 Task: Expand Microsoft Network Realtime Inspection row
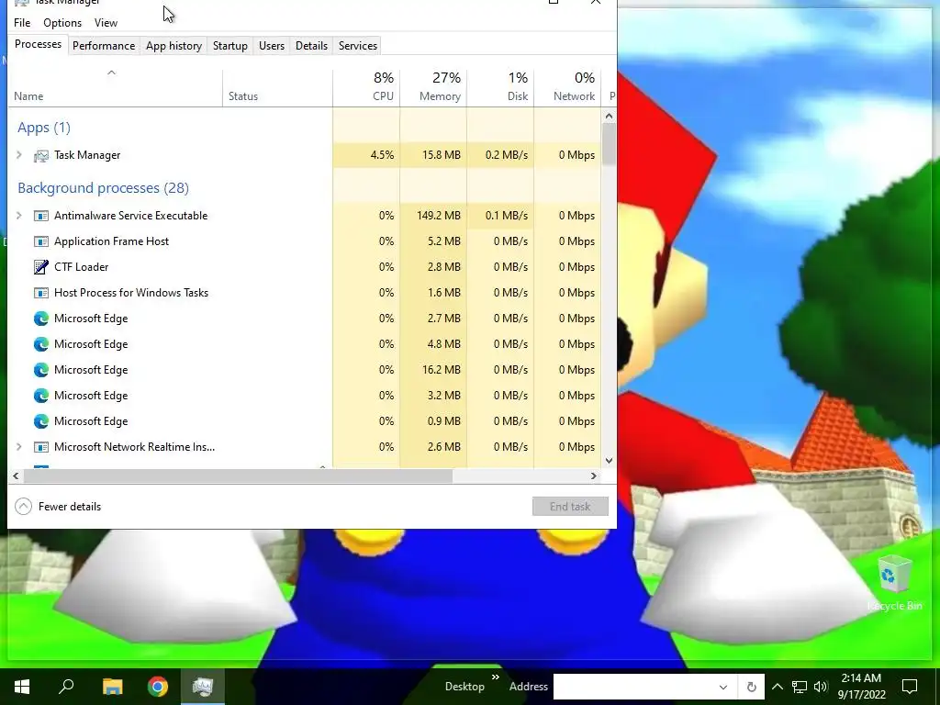coord(19,447)
